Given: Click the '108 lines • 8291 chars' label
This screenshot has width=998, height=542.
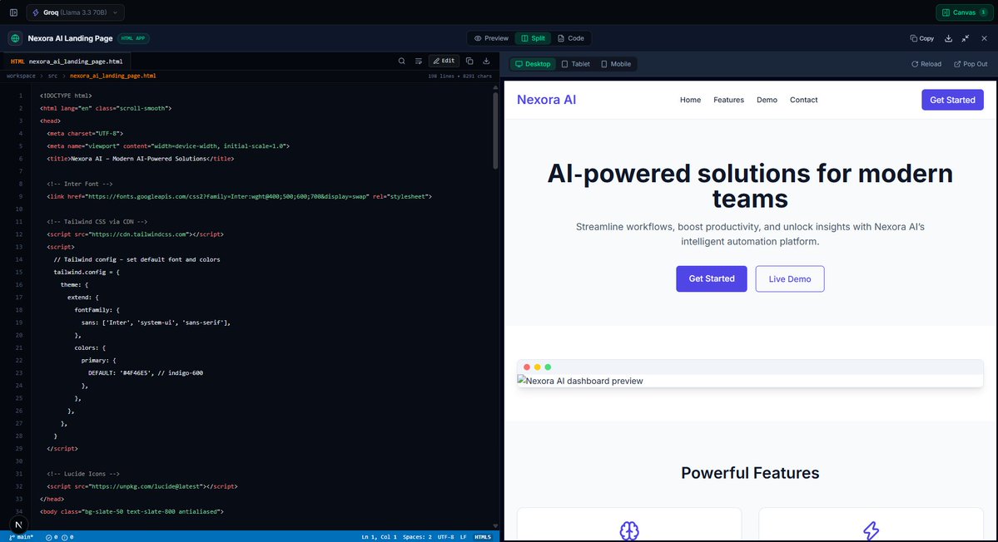Looking at the screenshot, I should pos(459,76).
